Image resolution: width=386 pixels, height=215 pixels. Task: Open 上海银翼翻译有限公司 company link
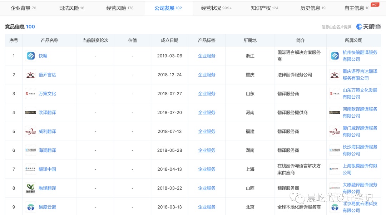coord(360,169)
